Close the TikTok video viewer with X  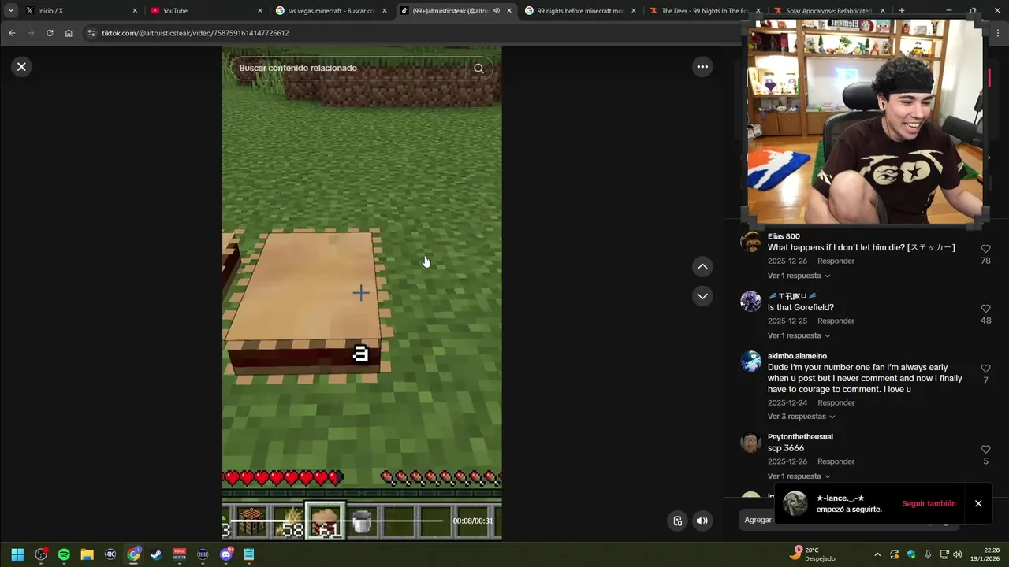click(x=21, y=67)
